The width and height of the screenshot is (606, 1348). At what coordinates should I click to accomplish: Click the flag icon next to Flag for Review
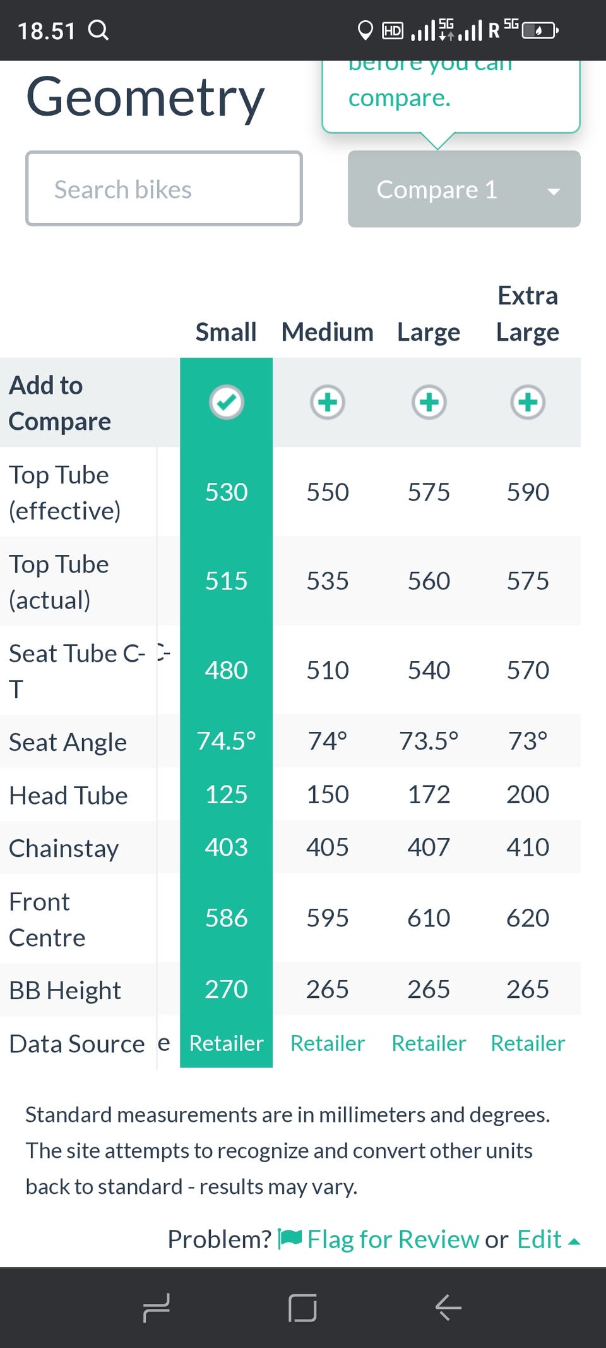coord(290,1239)
